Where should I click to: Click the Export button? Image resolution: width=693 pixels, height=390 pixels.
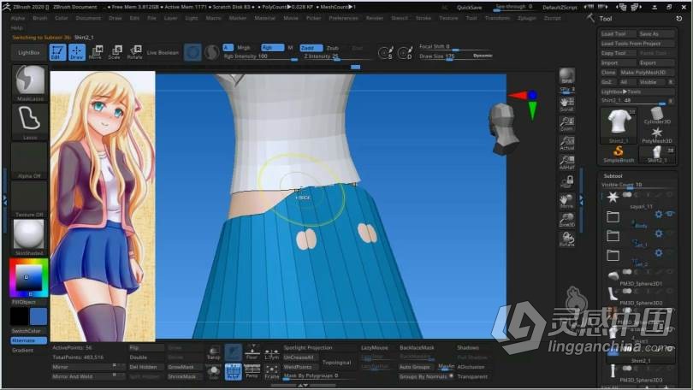pyautogui.click(x=656, y=62)
